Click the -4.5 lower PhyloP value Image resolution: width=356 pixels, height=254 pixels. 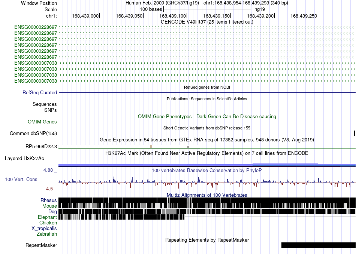click(x=49, y=189)
